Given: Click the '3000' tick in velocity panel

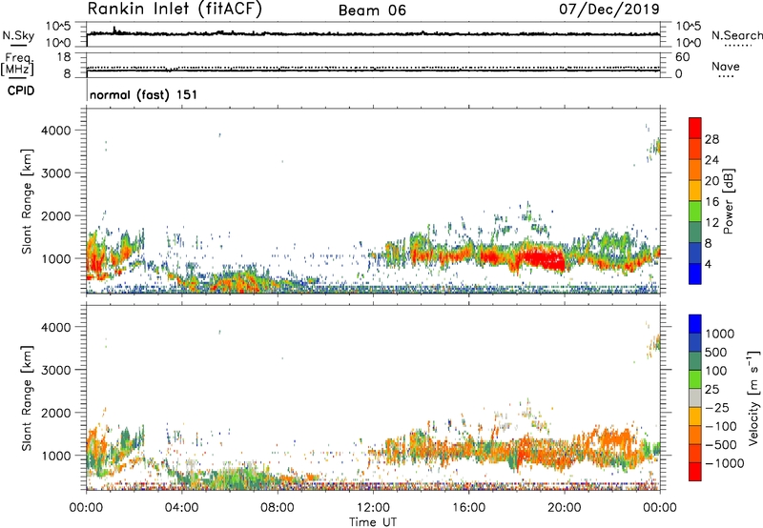Looking at the screenshot, I should tap(56, 370).
